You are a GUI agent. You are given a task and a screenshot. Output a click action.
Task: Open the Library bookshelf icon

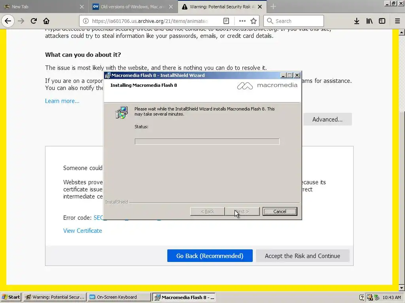click(x=369, y=21)
